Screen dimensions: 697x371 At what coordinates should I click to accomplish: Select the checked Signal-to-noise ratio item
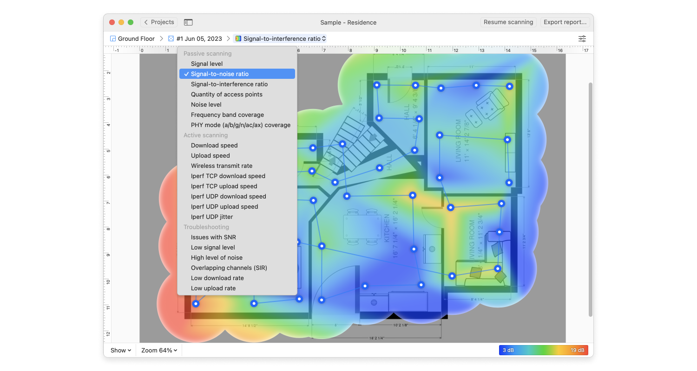[x=237, y=74]
